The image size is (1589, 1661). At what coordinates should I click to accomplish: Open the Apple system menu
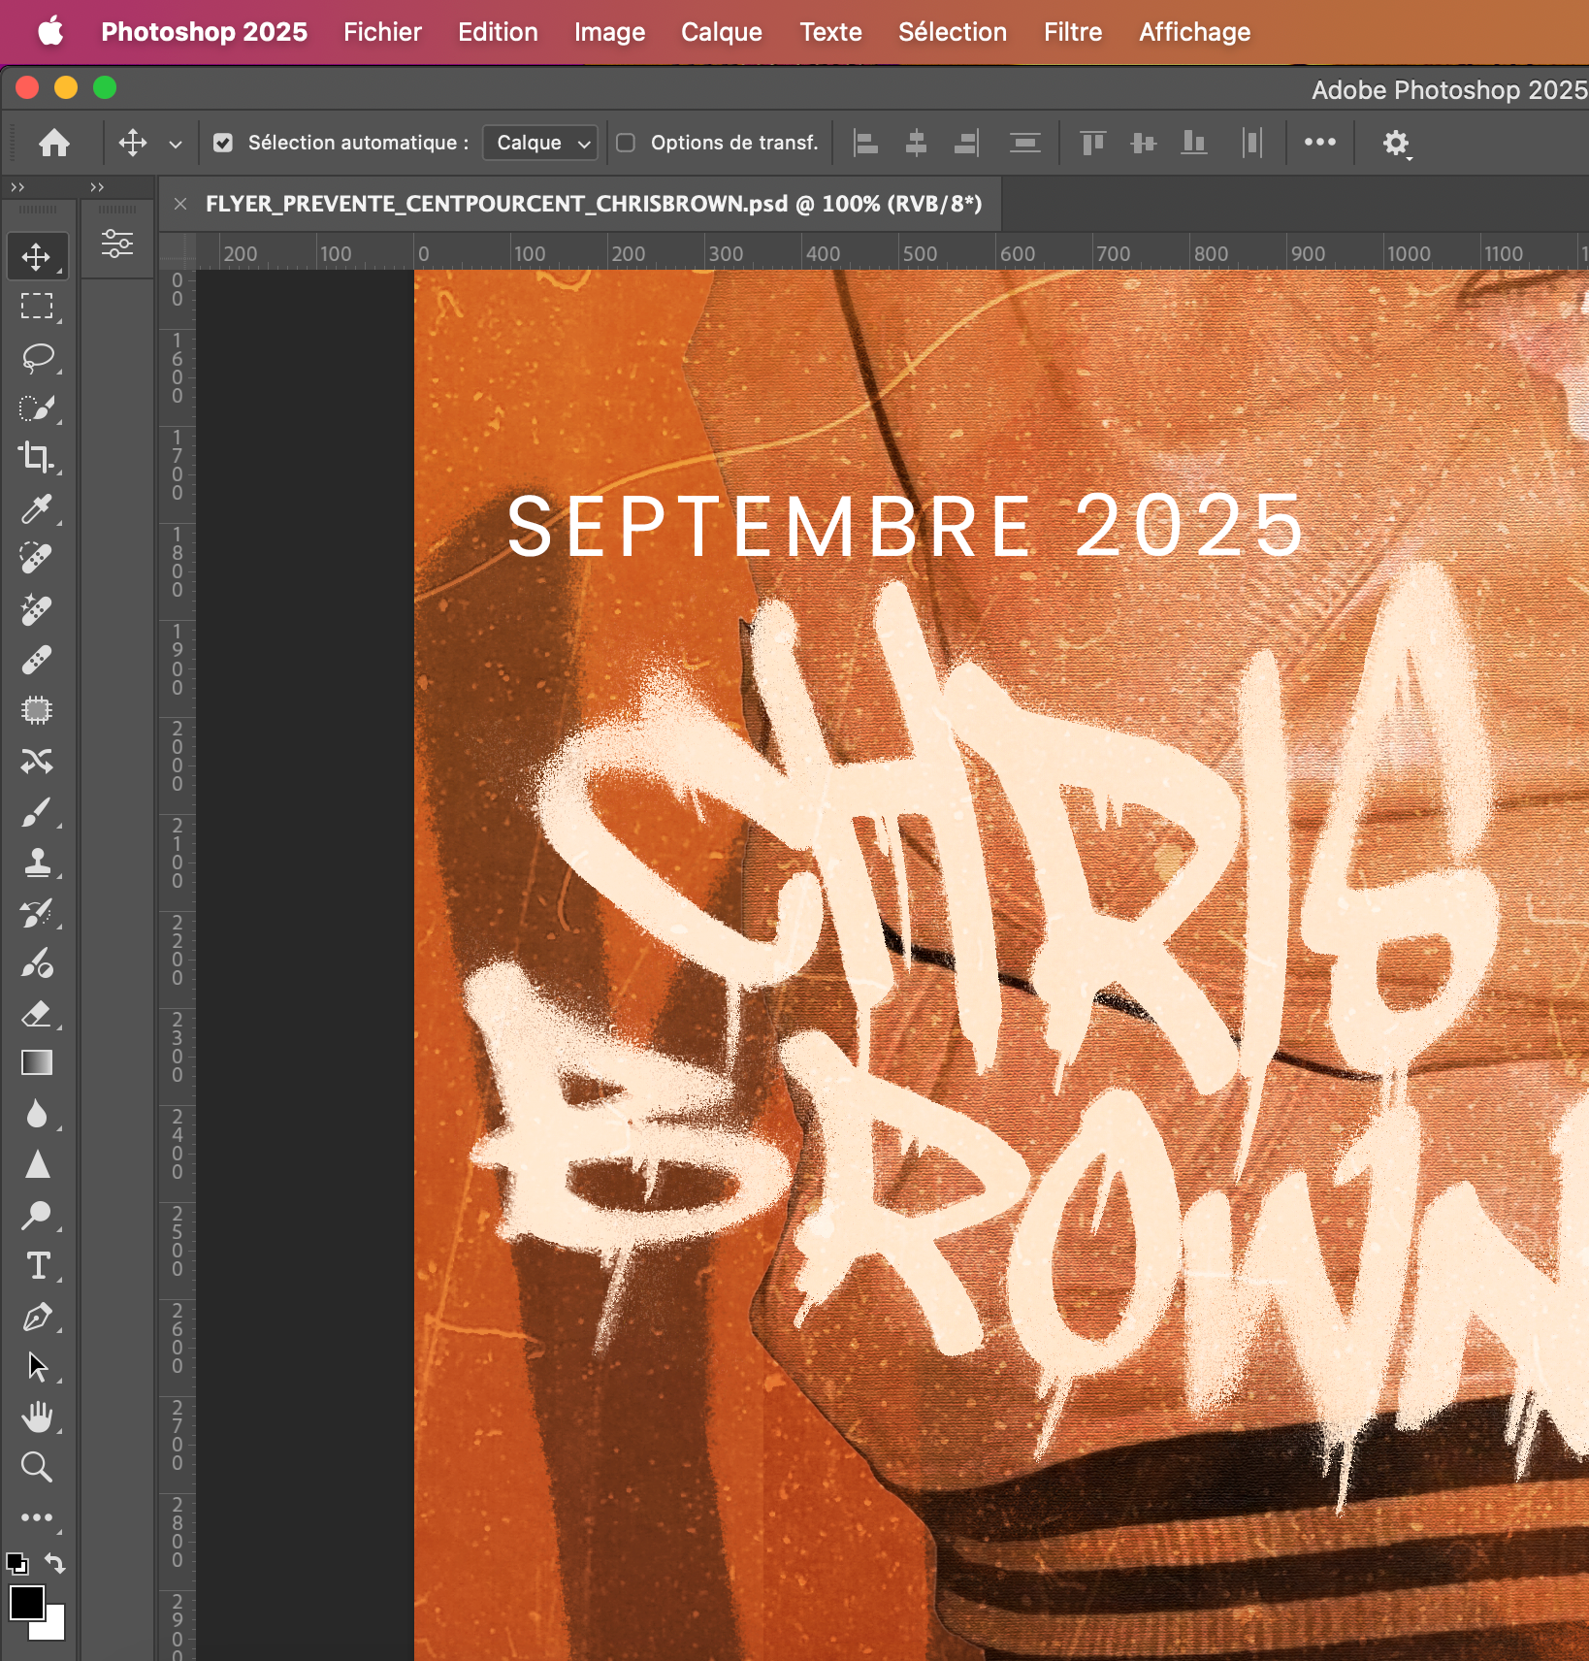pyautogui.click(x=50, y=31)
